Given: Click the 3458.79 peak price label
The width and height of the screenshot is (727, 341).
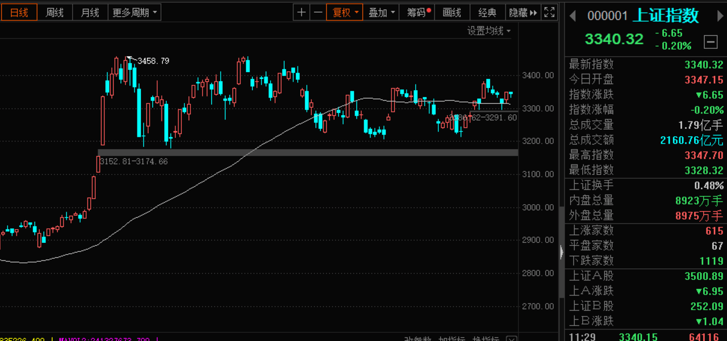Looking at the screenshot, I should pos(153,61).
